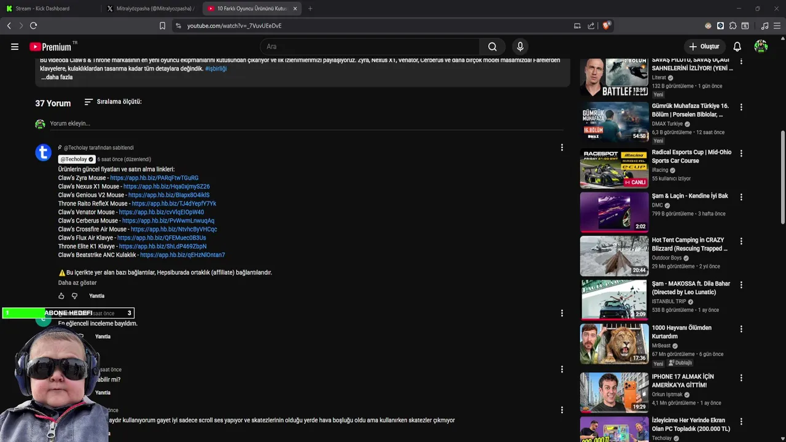
Task: Reload the page in browser toolbar
Action: (x=34, y=26)
